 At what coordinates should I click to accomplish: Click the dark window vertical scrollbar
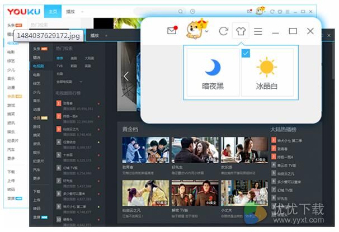pos(333,60)
